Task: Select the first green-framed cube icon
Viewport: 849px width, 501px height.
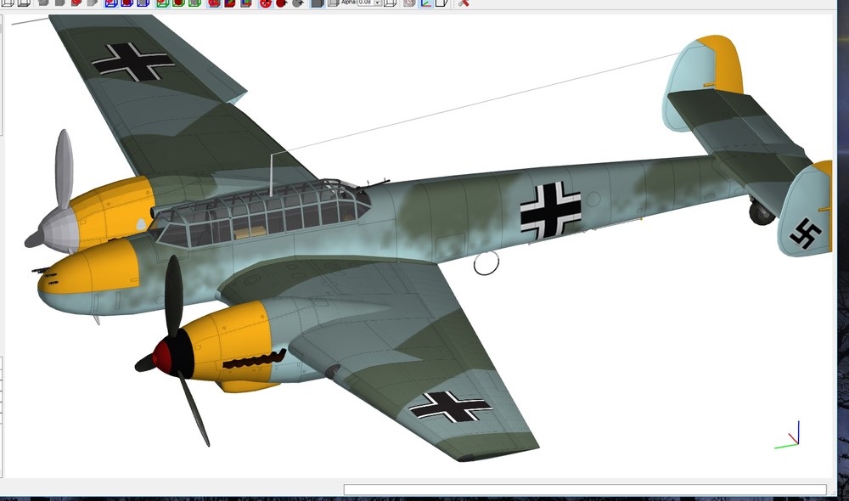Action: (162, 3)
